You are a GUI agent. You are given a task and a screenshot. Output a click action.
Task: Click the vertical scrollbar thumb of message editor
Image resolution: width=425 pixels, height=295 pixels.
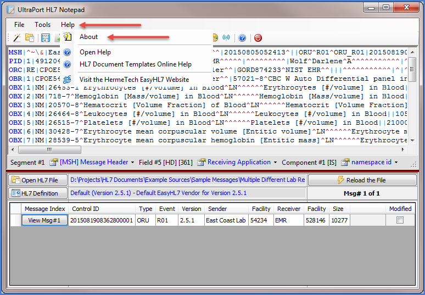pos(412,69)
